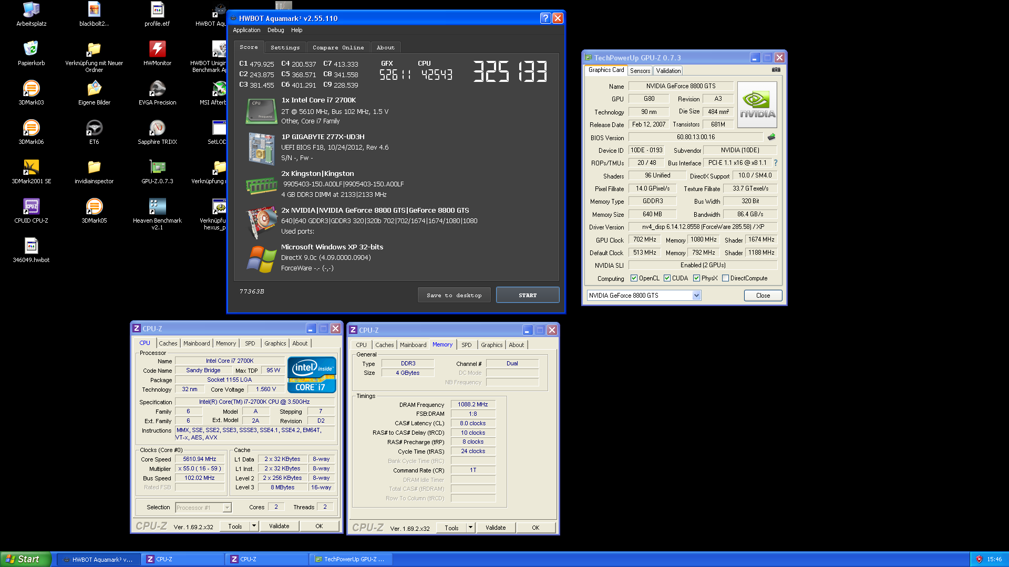Toggle the PhysX checkbox in GPU-Z
The height and width of the screenshot is (567, 1009).
(696, 278)
